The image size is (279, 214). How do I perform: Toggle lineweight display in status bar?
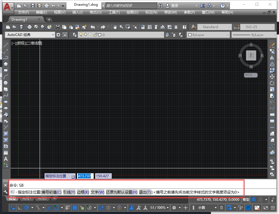(68, 208)
